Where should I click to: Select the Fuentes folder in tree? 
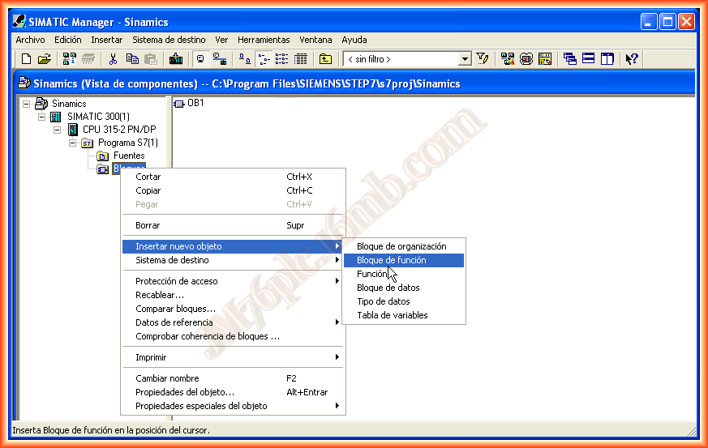(x=128, y=156)
